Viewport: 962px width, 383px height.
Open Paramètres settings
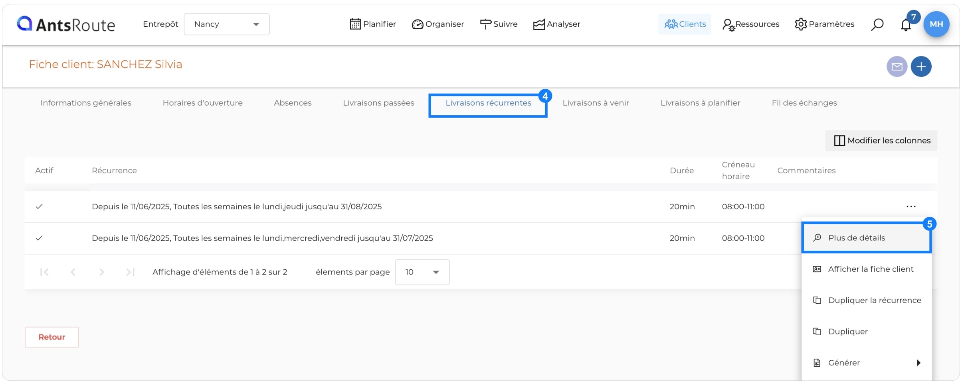coord(824,24)
